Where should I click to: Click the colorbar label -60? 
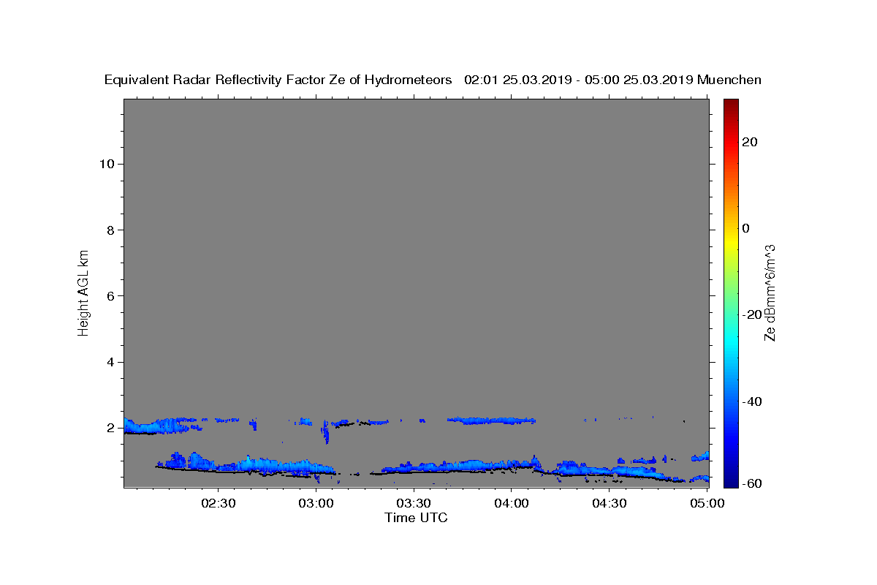[752, 483]
